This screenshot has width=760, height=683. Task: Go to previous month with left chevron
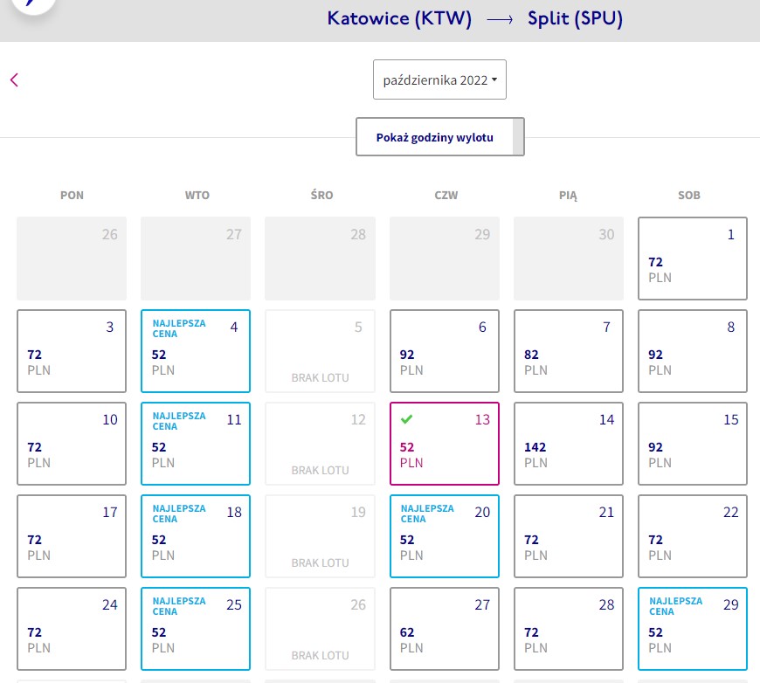click(x=15, y=80)
